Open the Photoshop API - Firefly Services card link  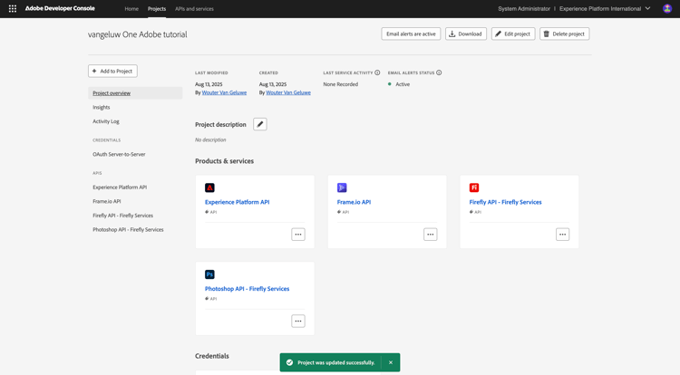coord(248,289)
